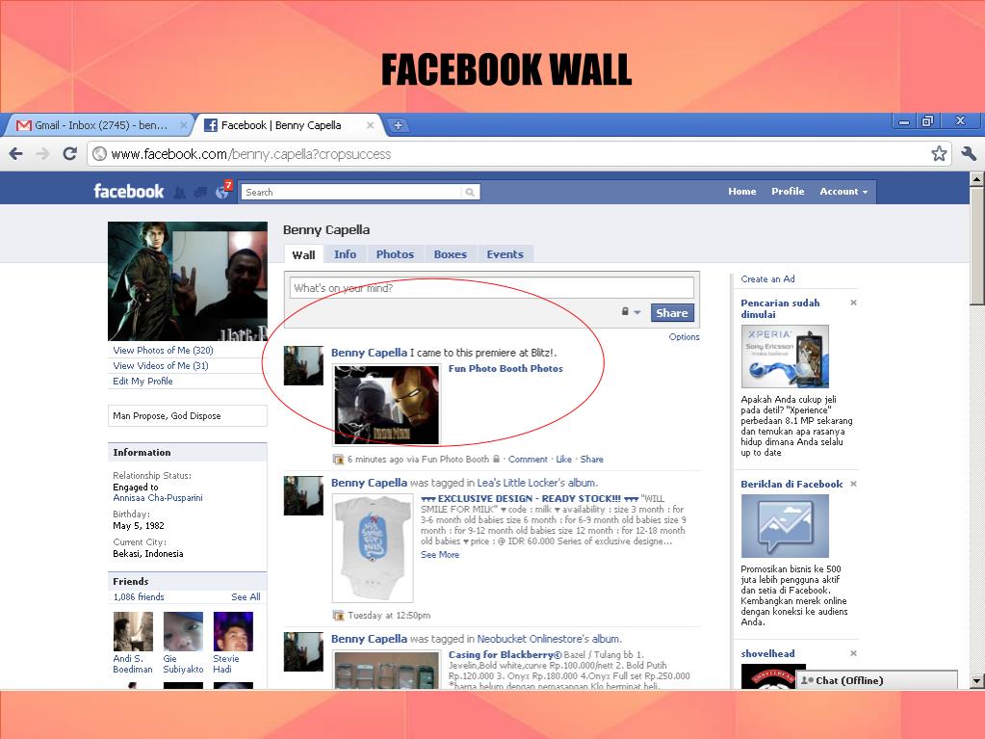Open Profile in the Facebook header

(x=788, y=191)
